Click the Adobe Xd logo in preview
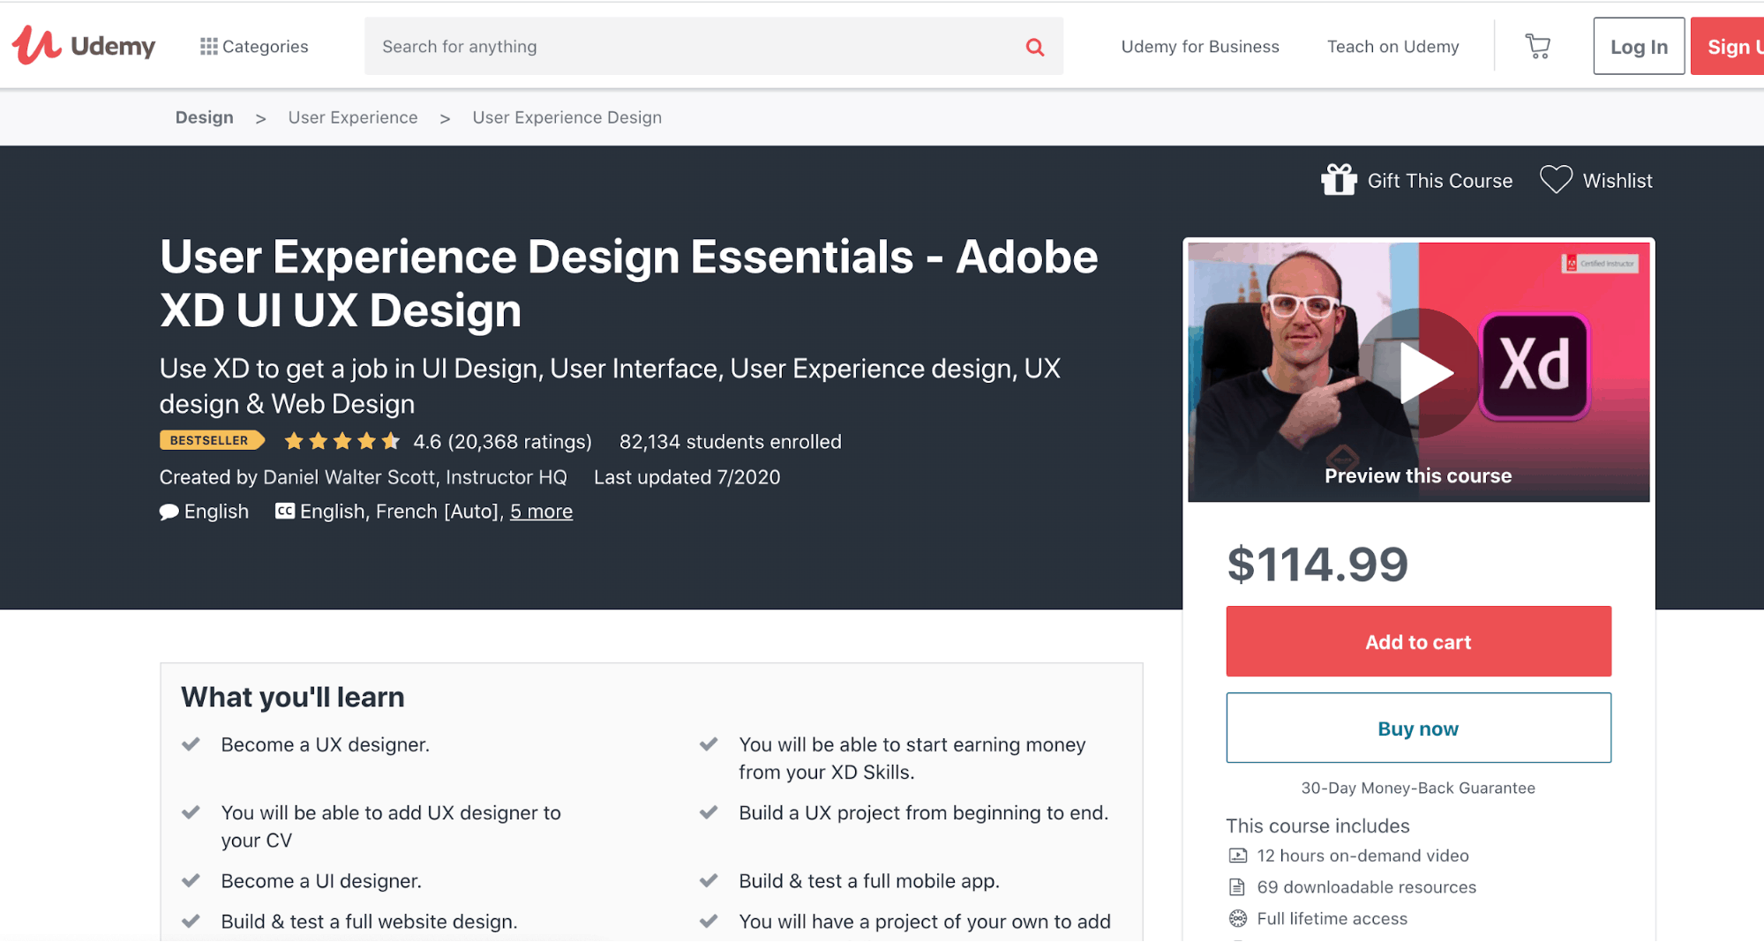1764x942 pixels. point(1535,365)
